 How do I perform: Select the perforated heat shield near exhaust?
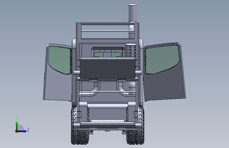pyautogui.click(x=131, y=51)
